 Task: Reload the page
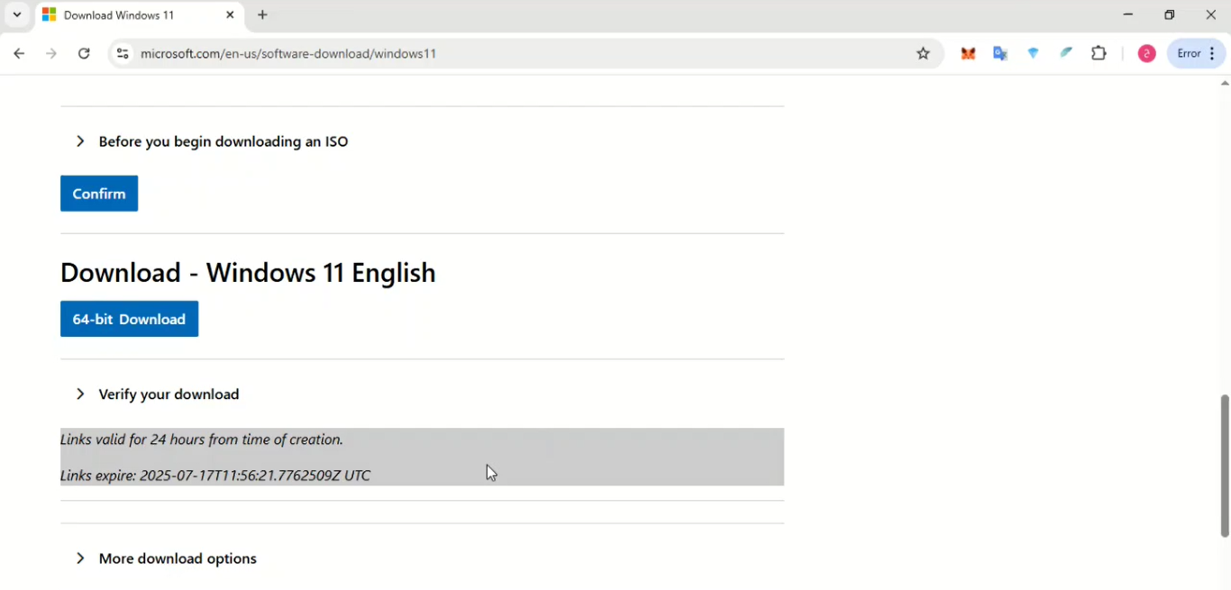point(84,54)
